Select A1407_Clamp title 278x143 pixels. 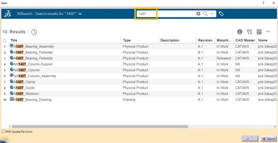pyautogui.click(x=24, y=82)
